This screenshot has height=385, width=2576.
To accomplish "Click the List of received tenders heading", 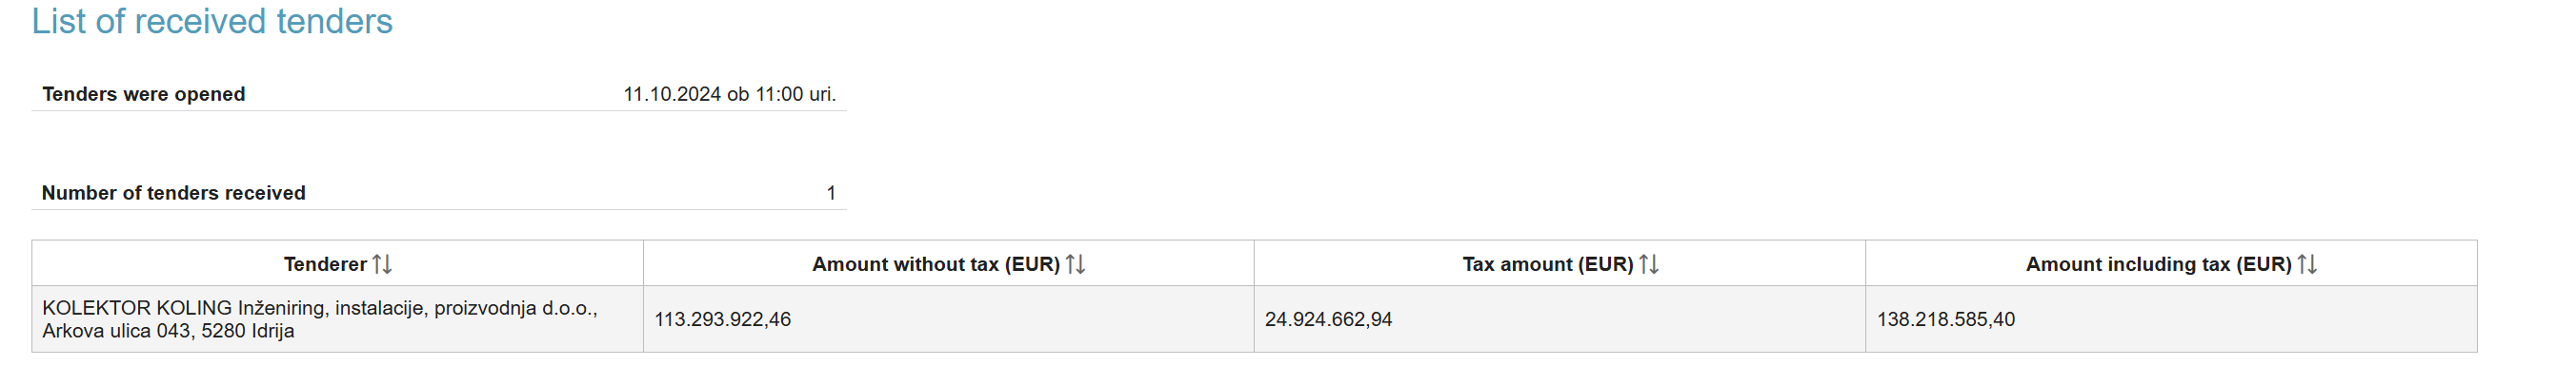I will 212,22.
